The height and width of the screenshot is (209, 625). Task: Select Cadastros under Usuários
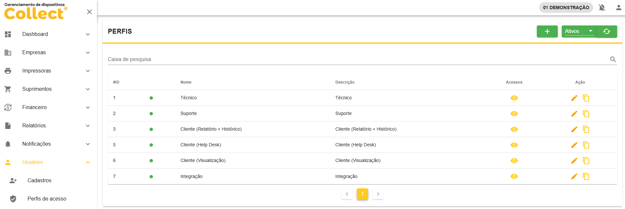39,181
